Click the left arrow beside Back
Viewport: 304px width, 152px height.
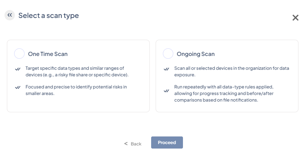coord(126,143)
